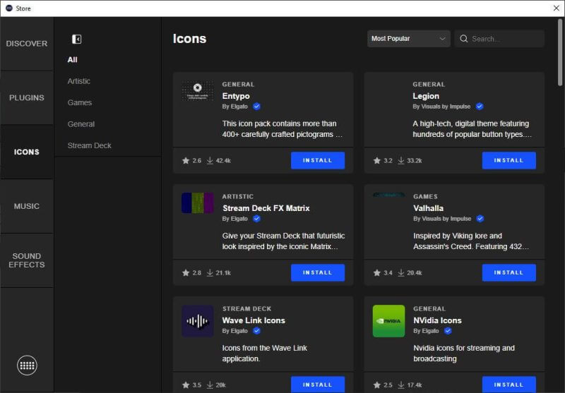The width and height of the screenshot is (565, 393).
Task: Click the Valhalla pack thumbnail image
Action: (x=388, y=195)
